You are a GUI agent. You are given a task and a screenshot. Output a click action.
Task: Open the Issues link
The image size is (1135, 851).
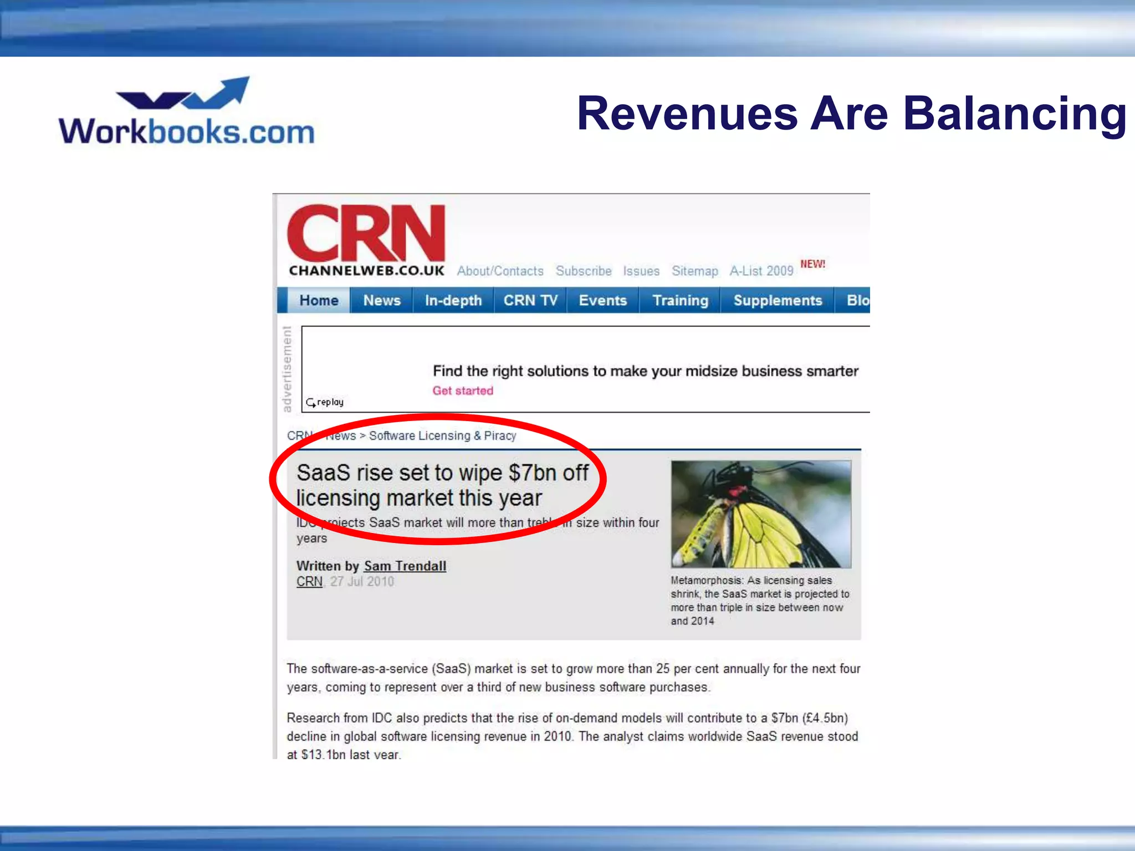click(x=641, y=271)
